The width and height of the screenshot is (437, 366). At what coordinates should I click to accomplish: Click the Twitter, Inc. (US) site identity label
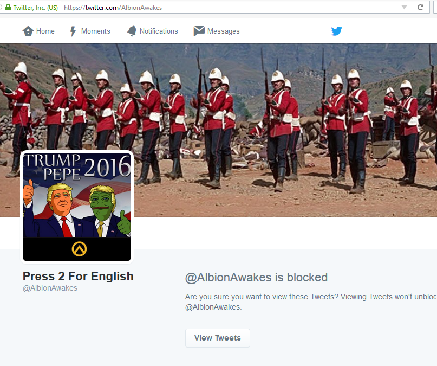point(35,8)
